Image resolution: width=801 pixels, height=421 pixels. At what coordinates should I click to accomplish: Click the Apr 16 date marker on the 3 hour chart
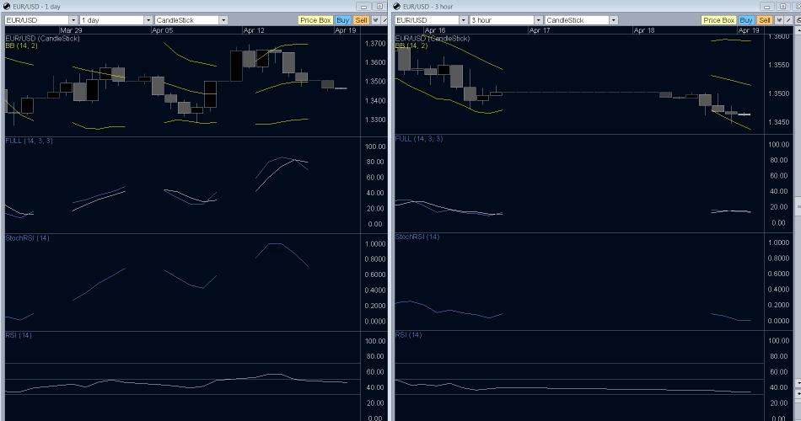click(435, 30)
